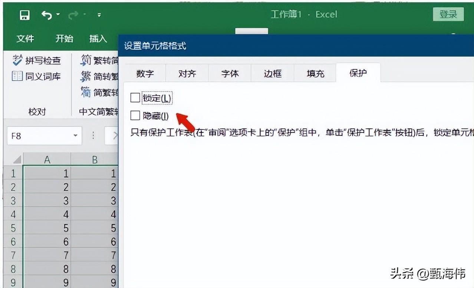Open the 字体 tab in format dialog
Viewport: 474px width, 288px height.
230,73
